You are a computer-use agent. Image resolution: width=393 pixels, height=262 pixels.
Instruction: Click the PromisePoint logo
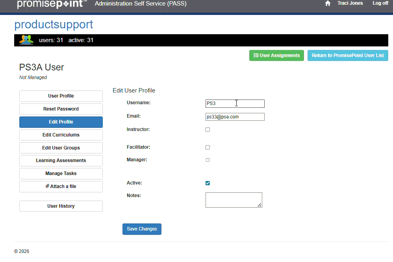50,4
